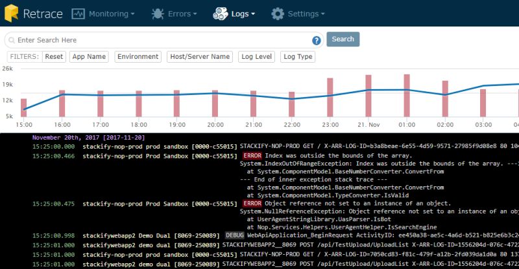The image size is (519, 269).
Task: Click the DEBUG badge on WebApiApplication line
Action: click(x=235, y=235)
